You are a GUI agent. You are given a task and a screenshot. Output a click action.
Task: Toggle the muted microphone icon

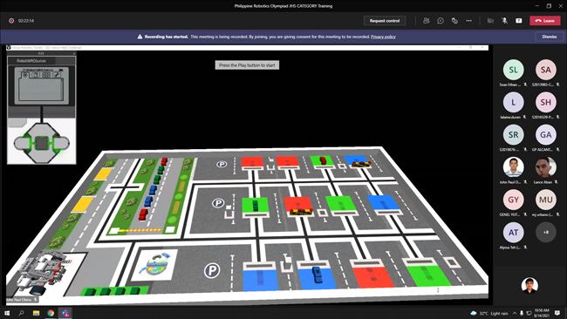point(504,21)
